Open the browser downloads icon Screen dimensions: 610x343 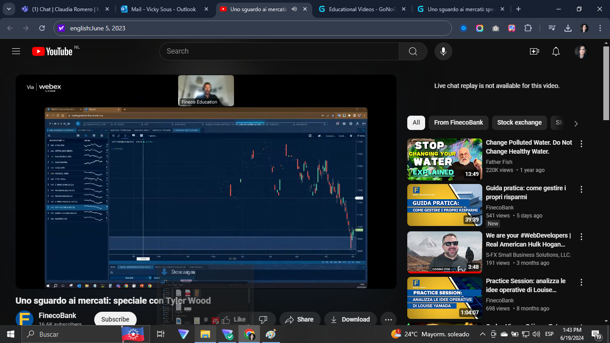tap(568, 28)
